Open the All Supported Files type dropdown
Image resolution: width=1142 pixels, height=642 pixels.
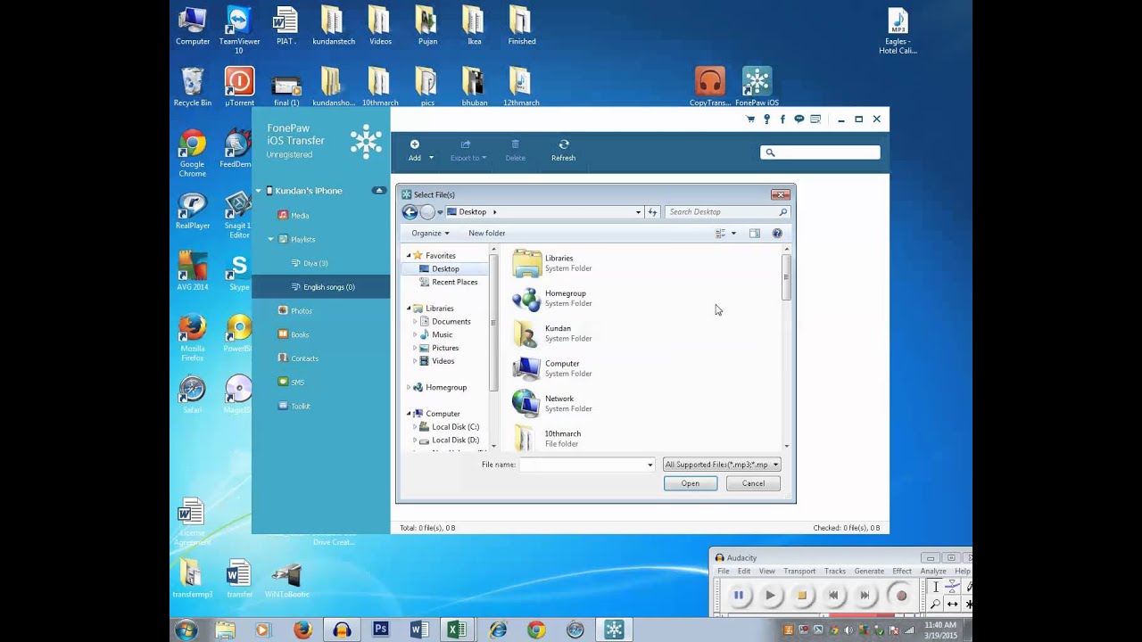point(722,465)
